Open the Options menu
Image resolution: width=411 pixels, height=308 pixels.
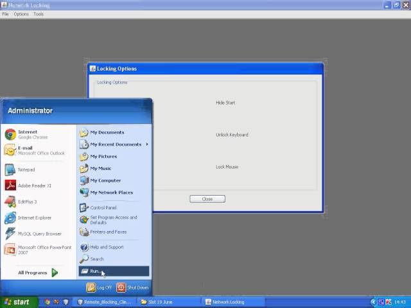21,14
